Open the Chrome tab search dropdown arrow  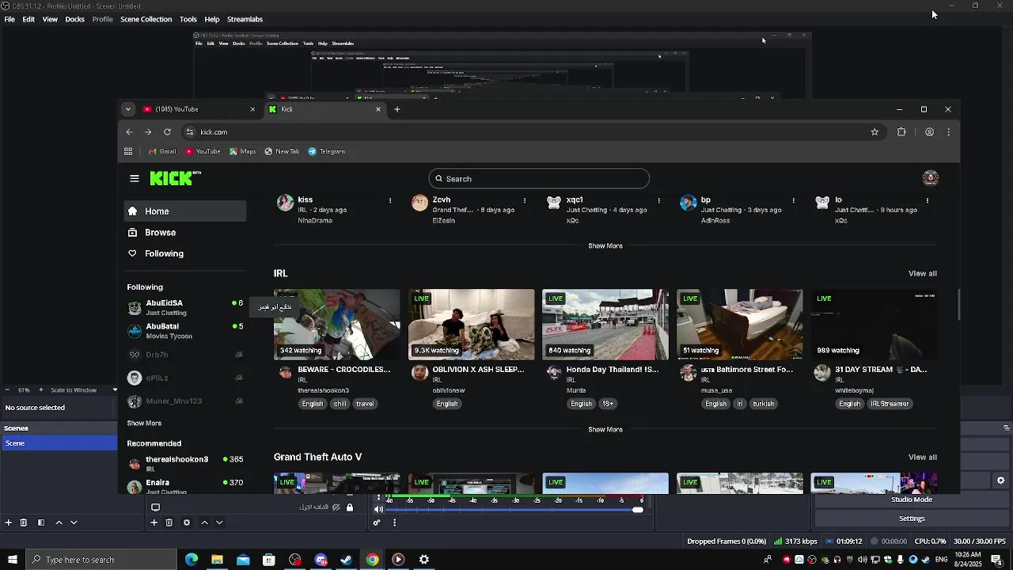(127, 109)
